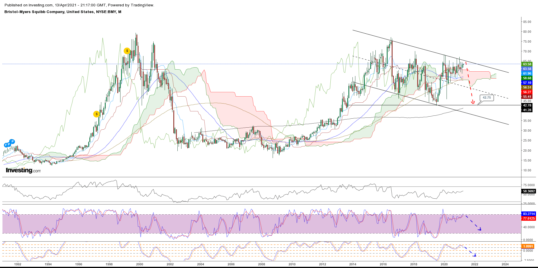Image resolution: width=538 pixels, height=268 pixels.
Task: Click the orange 1.0991 MACD value label
Action: [x=528, y=246]
